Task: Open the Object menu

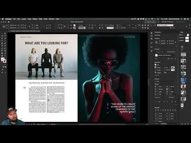Action: pyautogui.click(x=35, y=19)
